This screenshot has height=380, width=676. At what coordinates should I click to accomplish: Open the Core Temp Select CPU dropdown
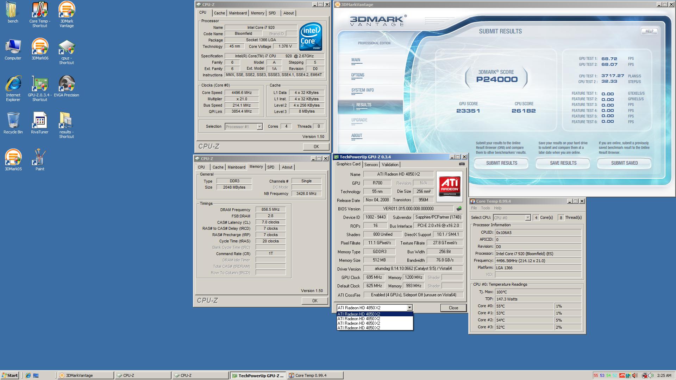pos(528,218)
